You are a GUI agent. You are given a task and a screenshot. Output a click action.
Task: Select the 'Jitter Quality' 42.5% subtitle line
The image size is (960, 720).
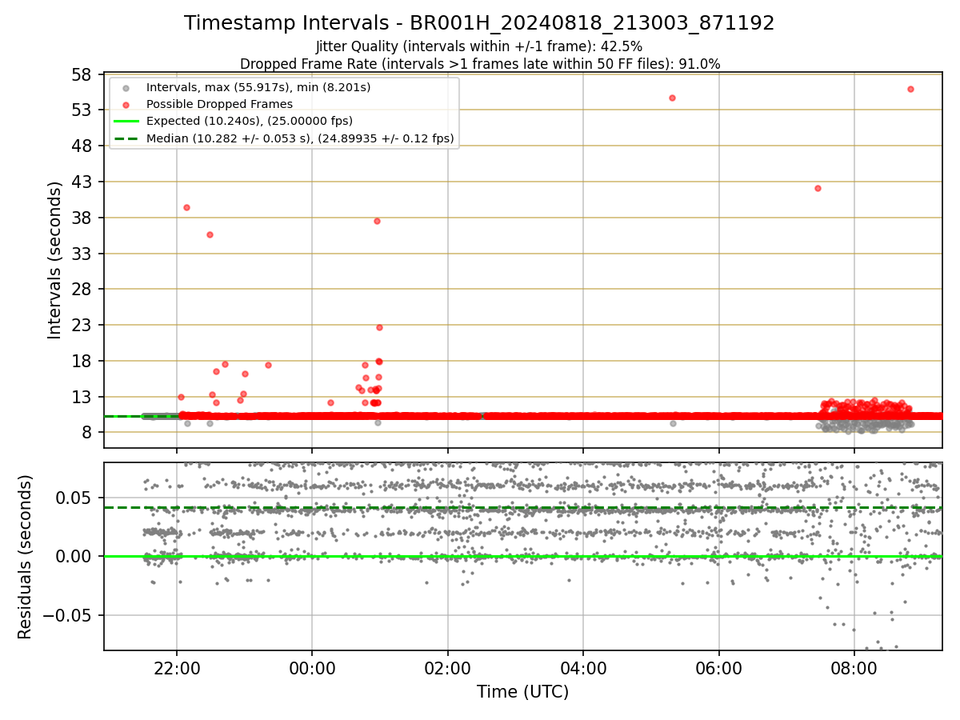click(479, 46)
